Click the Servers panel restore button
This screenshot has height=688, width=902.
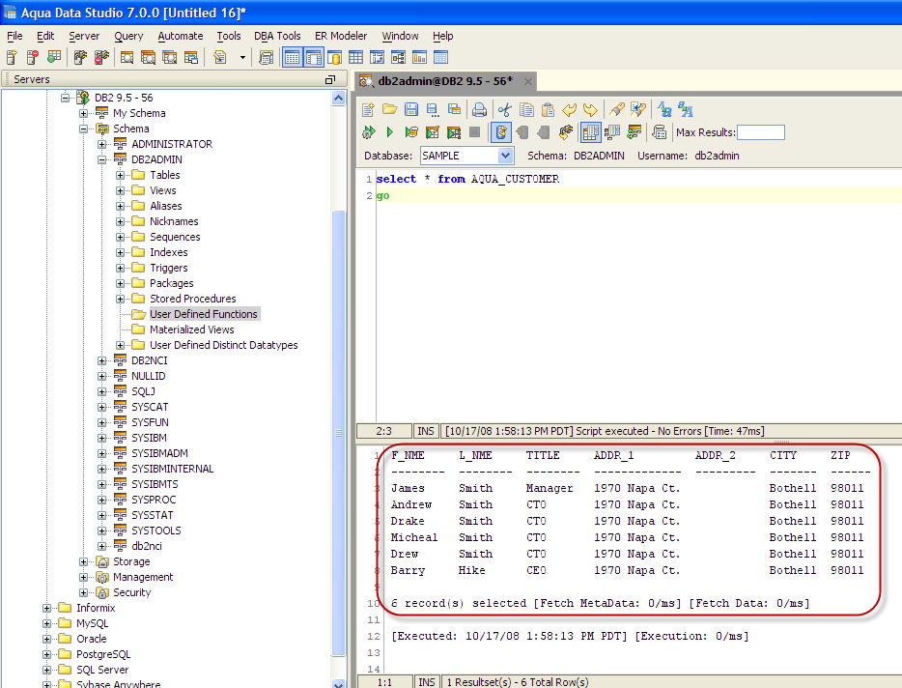point(330,80)
